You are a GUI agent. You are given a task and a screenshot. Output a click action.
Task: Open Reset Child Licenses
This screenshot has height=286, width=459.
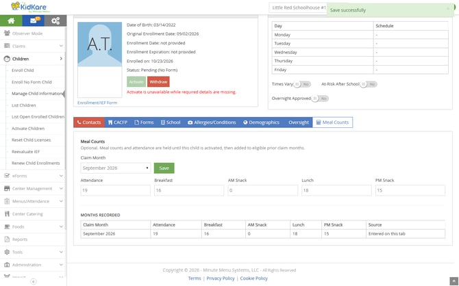(31, 140)
